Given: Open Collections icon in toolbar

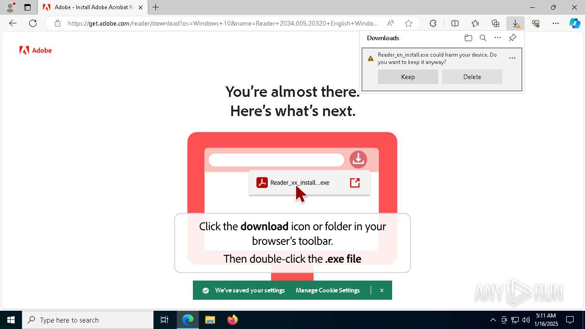Looking at the screenshot, I should tap(495, 23).
